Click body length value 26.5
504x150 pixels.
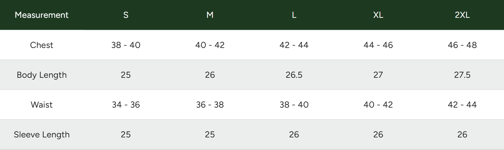(294, 75)
